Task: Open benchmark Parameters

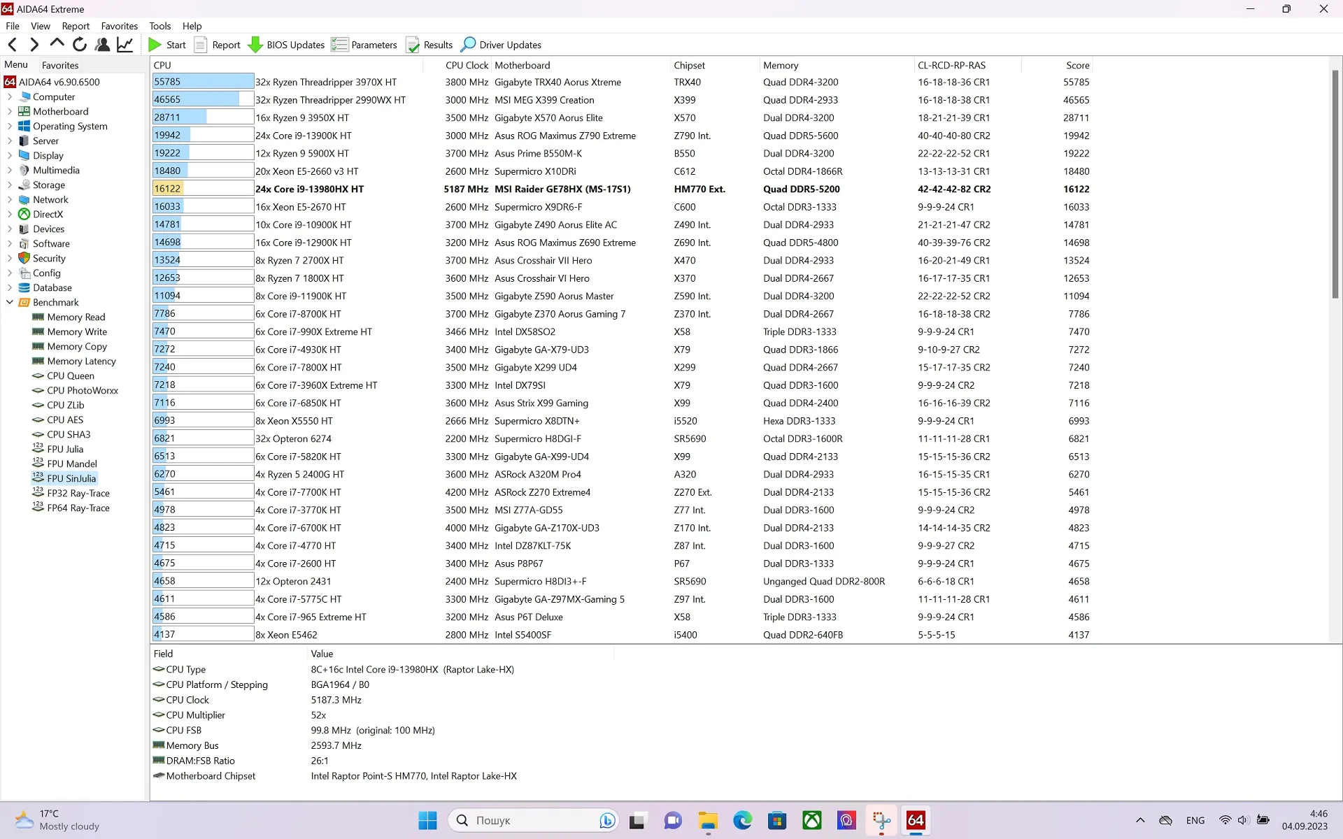Action: pyautogui.click(x=364, y=45)
